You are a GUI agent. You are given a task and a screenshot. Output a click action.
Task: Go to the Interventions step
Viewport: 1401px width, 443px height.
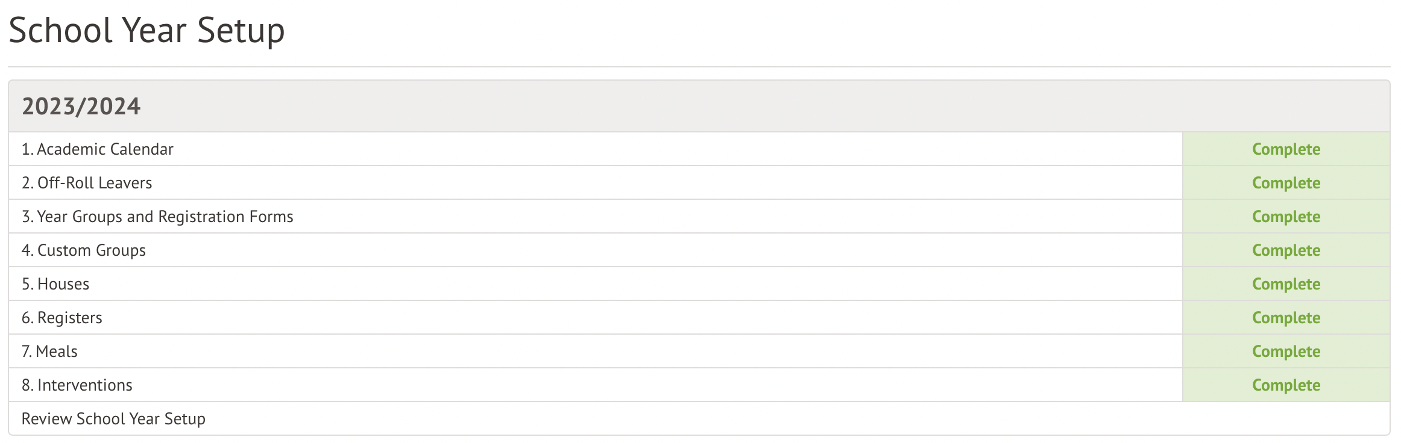coord(77,385)
